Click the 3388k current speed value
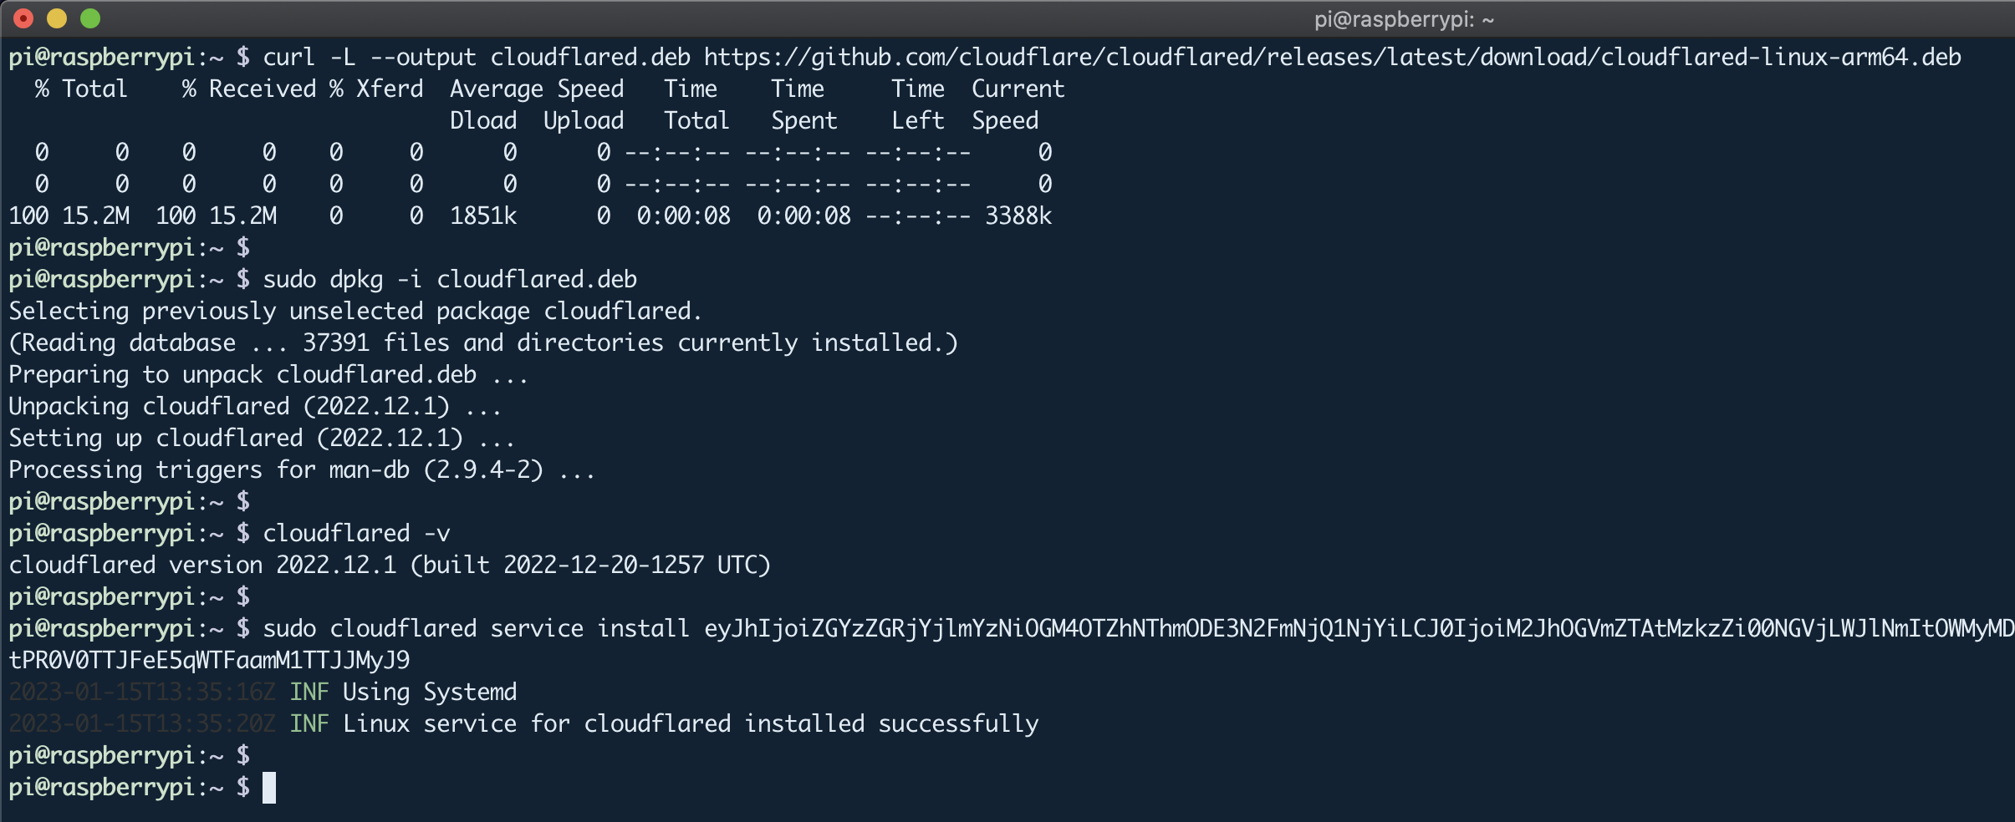 [x=1018, y=216]
